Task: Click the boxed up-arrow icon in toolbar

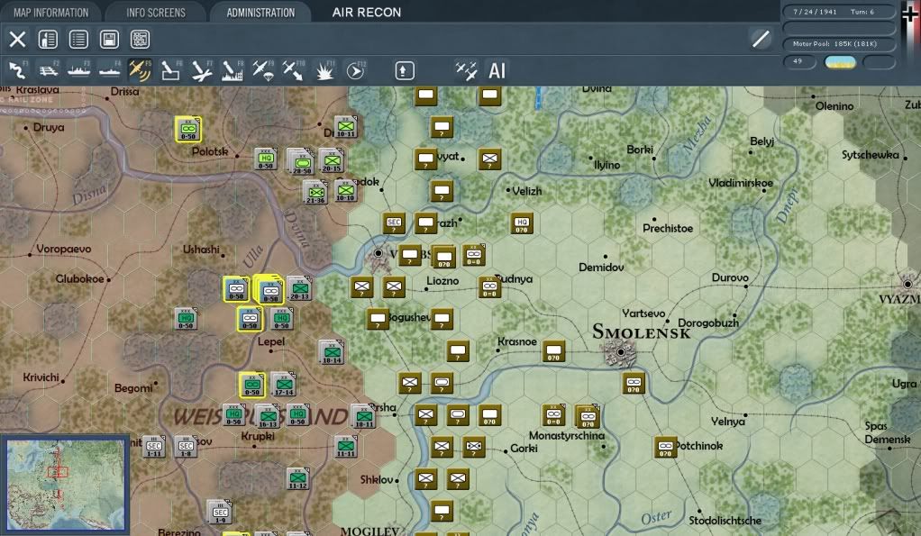Action: click(404, 70)
